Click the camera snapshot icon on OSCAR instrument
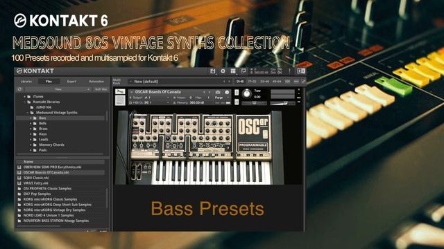 click(218, 92)
